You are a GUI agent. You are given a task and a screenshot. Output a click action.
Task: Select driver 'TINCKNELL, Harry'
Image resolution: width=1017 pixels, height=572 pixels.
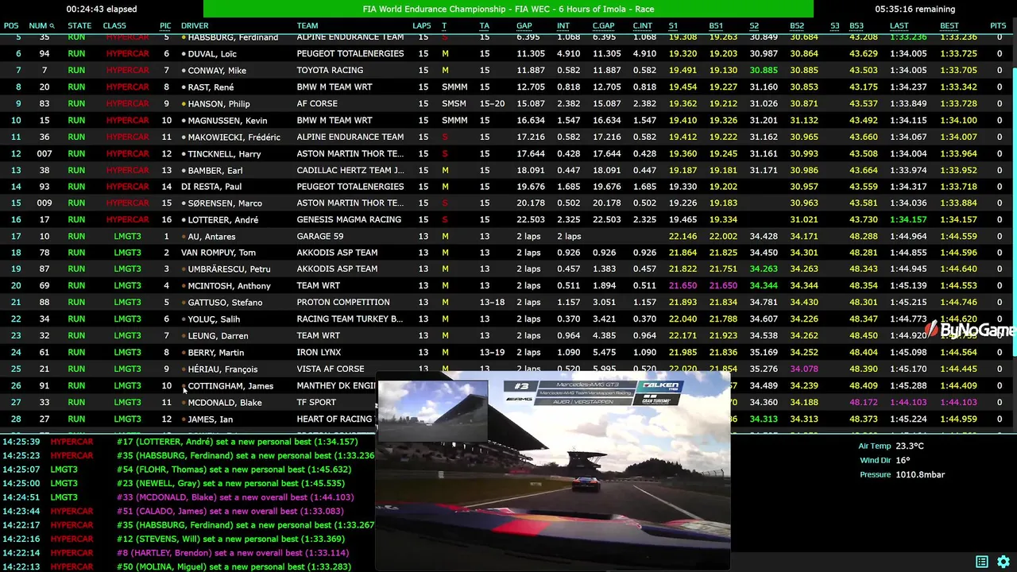click(224, 153)
